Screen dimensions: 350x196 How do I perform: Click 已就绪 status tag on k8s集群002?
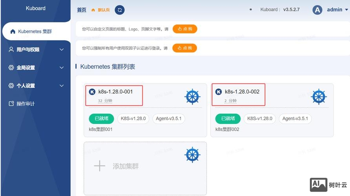(x=228, y=119)
